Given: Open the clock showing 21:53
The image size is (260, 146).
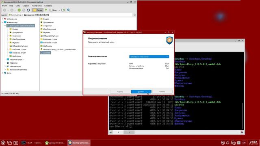Looking at the screenshot, I should (x=253, y=143).
